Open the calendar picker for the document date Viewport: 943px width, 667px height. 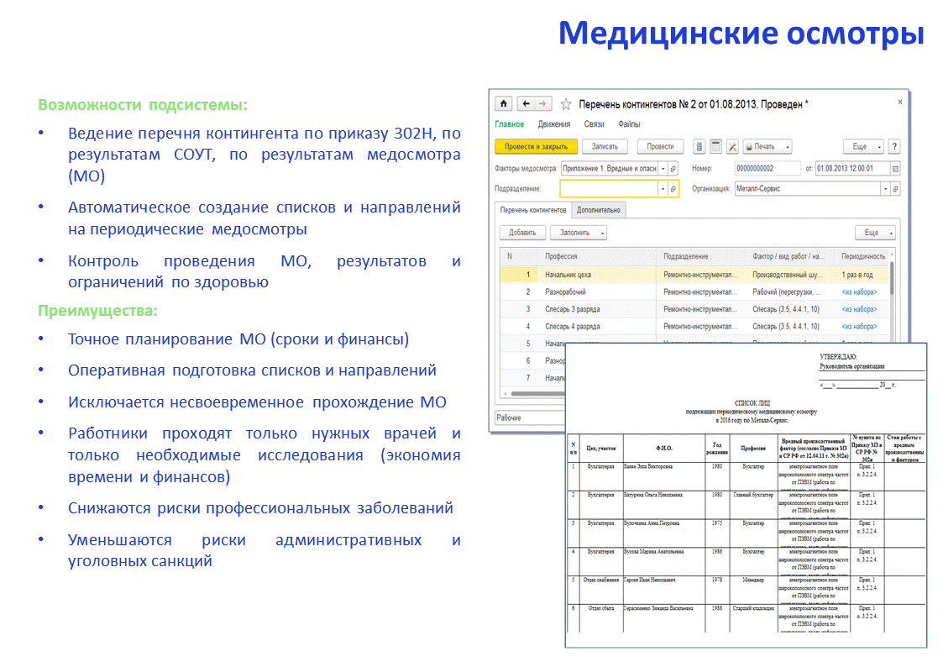(x=895, y=168)
